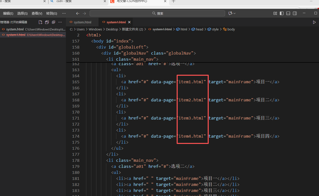Place cursor on 项目三 text at line 171
Image resolution: width=319 pixels, height=196 pixels.
(263, 118)
